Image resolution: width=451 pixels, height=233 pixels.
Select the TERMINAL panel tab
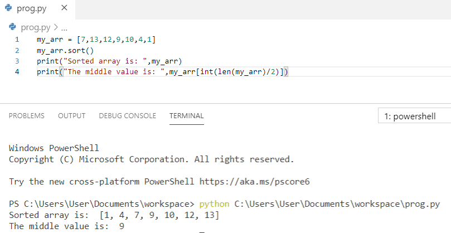(x=187, y=115)
